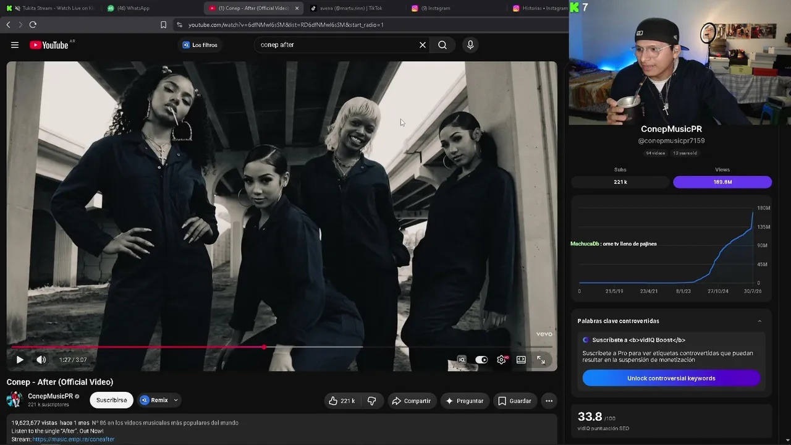791x445 pixels.
Task: Click the ConepMusicPR heading in vidIQ panel
Action: click(671, 129)
